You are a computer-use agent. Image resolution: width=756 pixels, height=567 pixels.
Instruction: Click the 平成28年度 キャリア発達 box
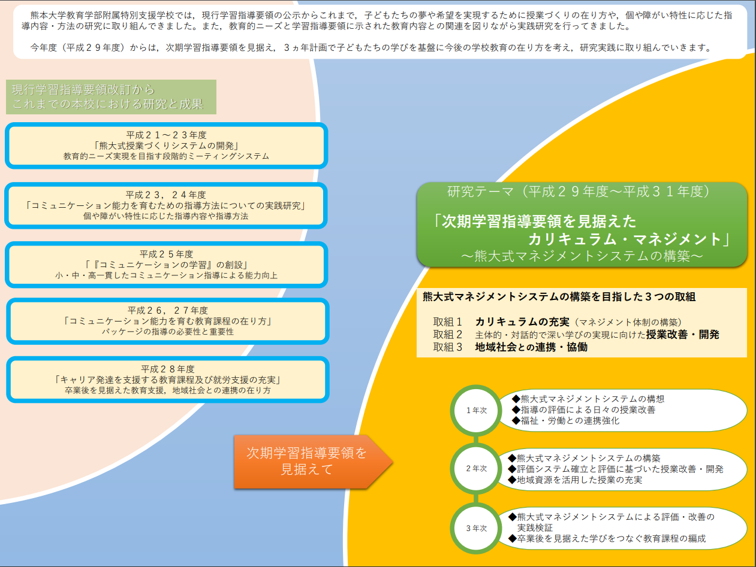point(168,379)
